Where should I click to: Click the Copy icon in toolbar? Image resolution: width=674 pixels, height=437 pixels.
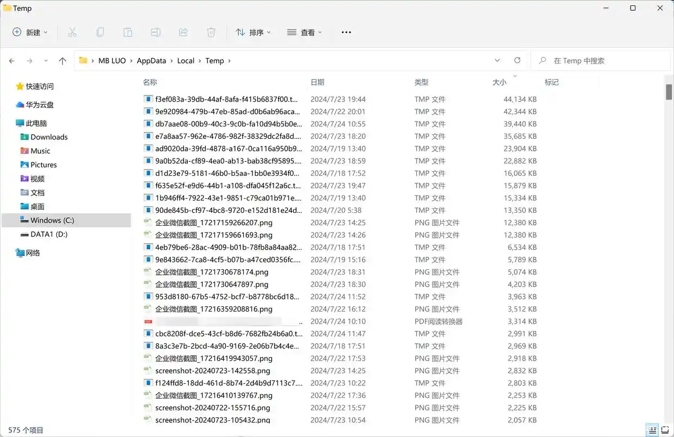pos(100,33)
